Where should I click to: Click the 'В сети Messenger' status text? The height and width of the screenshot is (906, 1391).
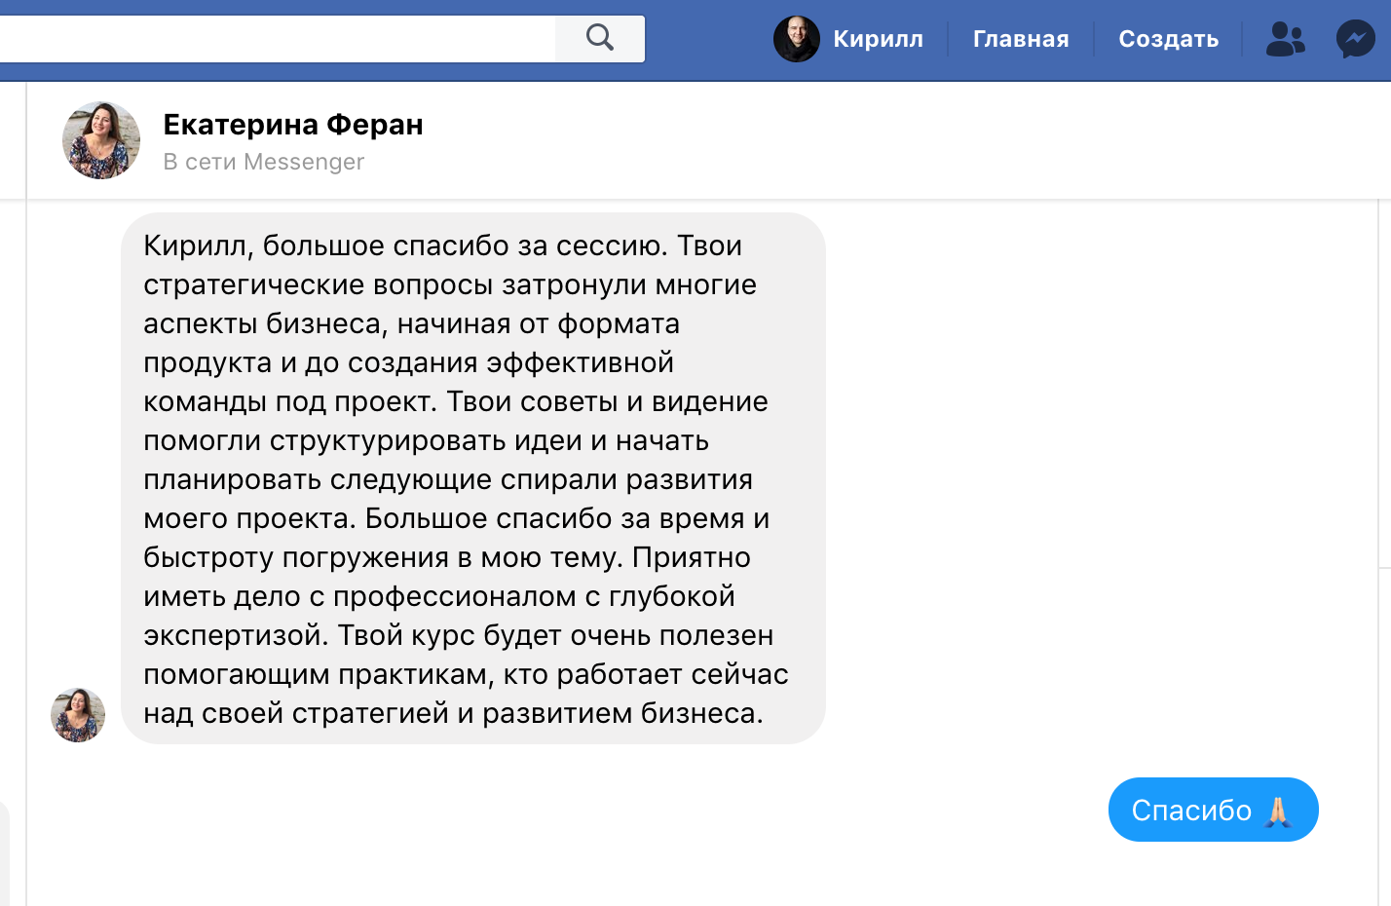tap(264, 162)
